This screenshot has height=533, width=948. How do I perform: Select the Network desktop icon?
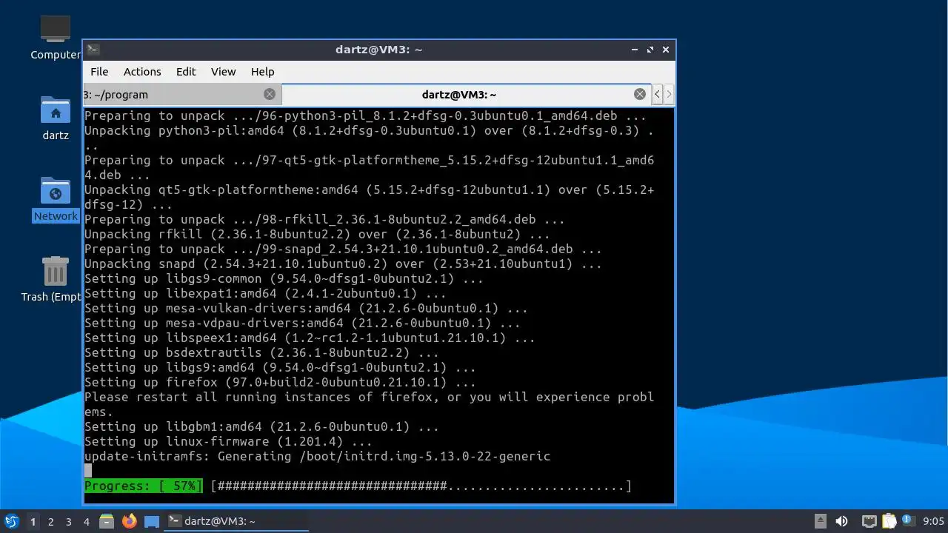[55, 199]
